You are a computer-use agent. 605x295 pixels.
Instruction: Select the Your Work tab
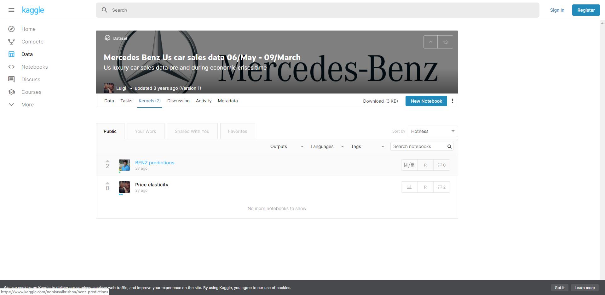coord(146,131)
